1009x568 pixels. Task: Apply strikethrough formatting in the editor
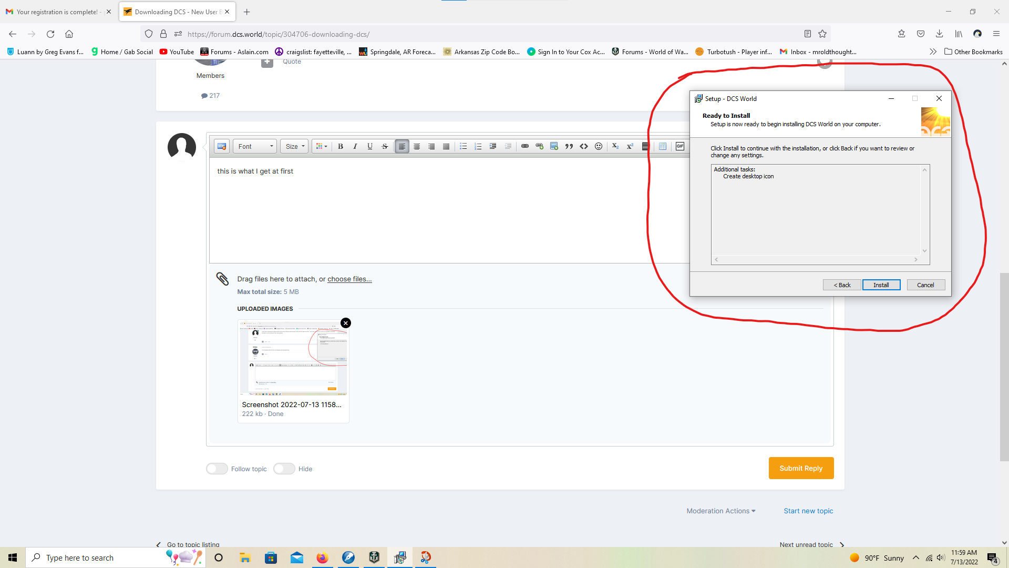click(385, 146)
